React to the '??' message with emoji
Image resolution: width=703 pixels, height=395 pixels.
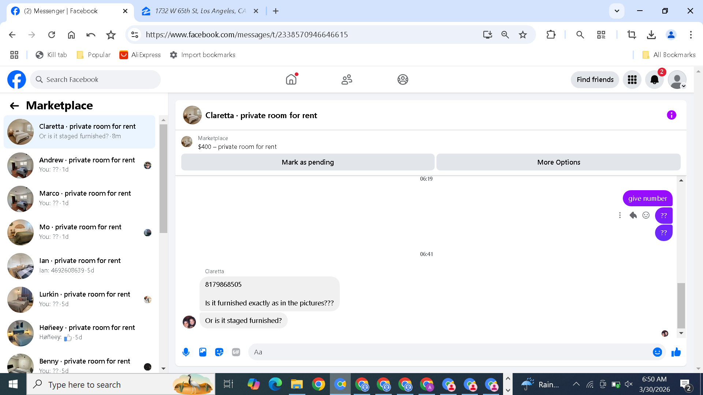(x=646, y=215)
